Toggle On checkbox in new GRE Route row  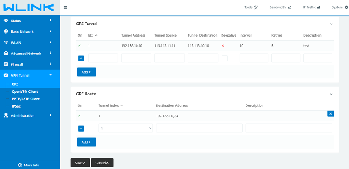click(81, 128)
